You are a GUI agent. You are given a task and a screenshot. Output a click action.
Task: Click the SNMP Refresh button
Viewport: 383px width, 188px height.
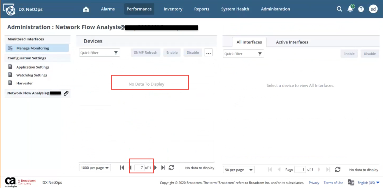145,53
